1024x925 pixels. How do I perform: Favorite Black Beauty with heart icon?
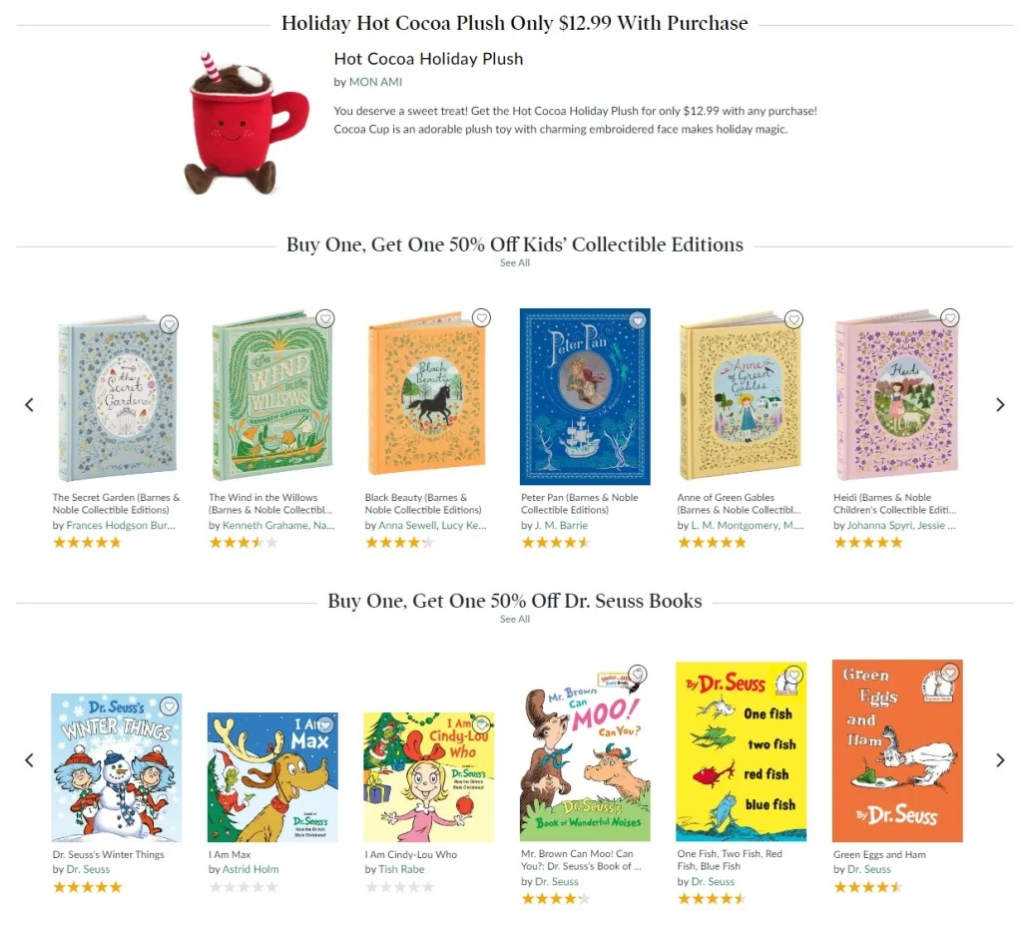(x=481, y=318)
